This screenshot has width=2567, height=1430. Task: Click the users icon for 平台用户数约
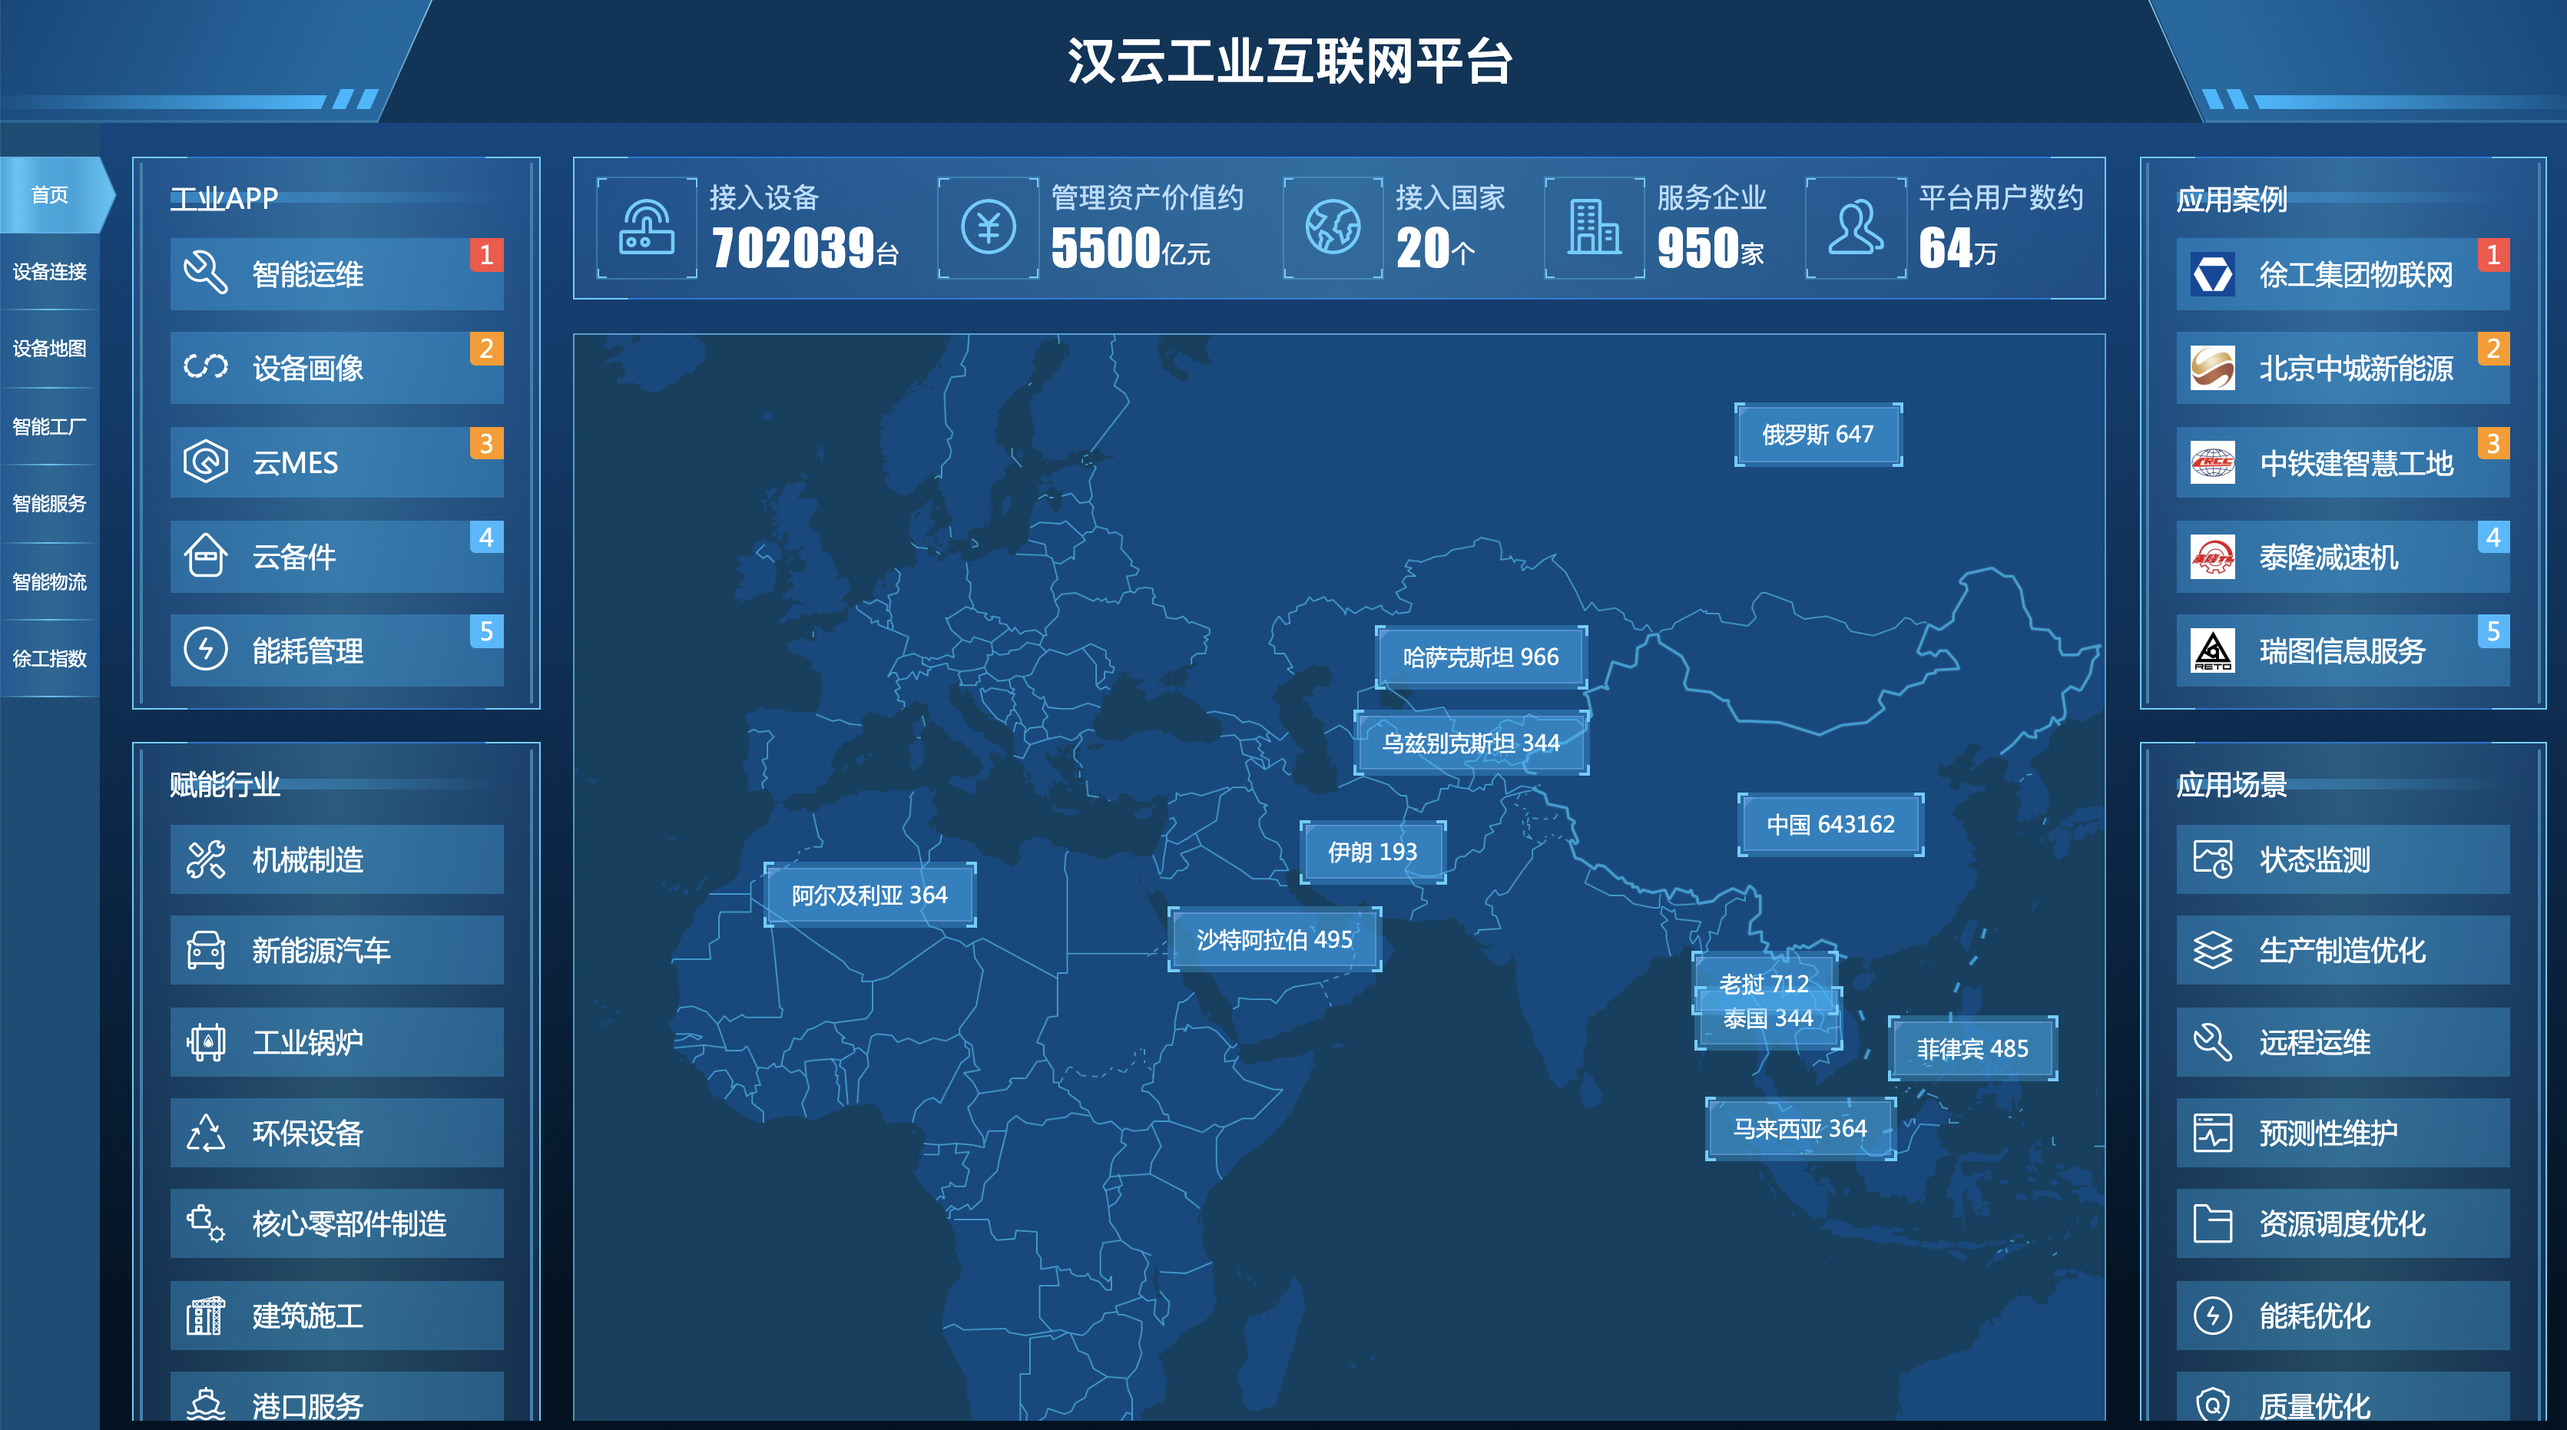click(1856, 227)
